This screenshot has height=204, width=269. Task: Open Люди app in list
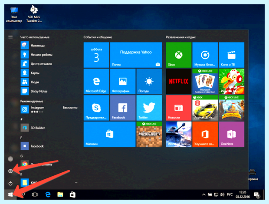pyautogui.click(x=49, y=82)
